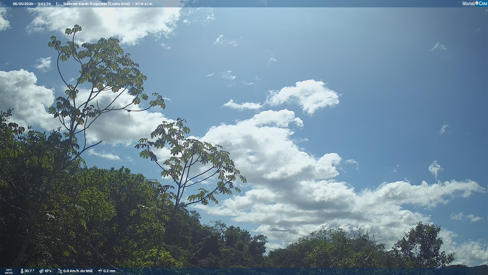Screen dimensions: 488x275
Task: Click the 0.2 mm rainfall value
Action: [109, 271]
